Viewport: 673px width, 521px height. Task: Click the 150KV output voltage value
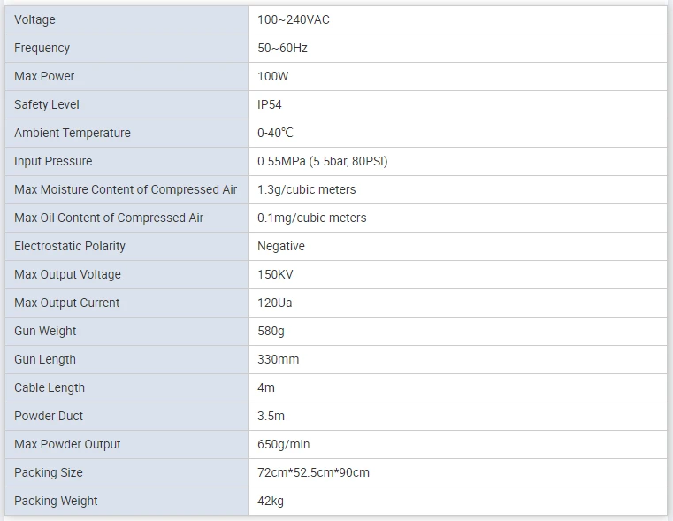pos(275,275)
